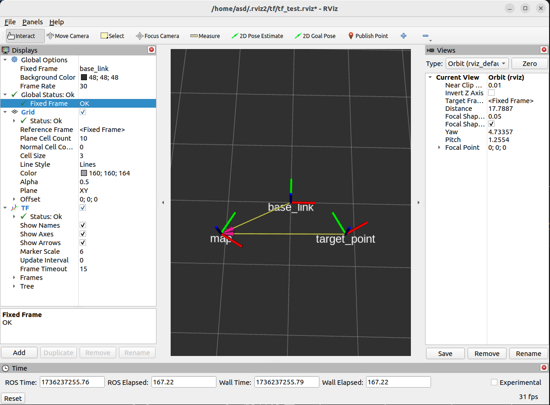
Task: Close the Views panel
Action: pos(544,50)
